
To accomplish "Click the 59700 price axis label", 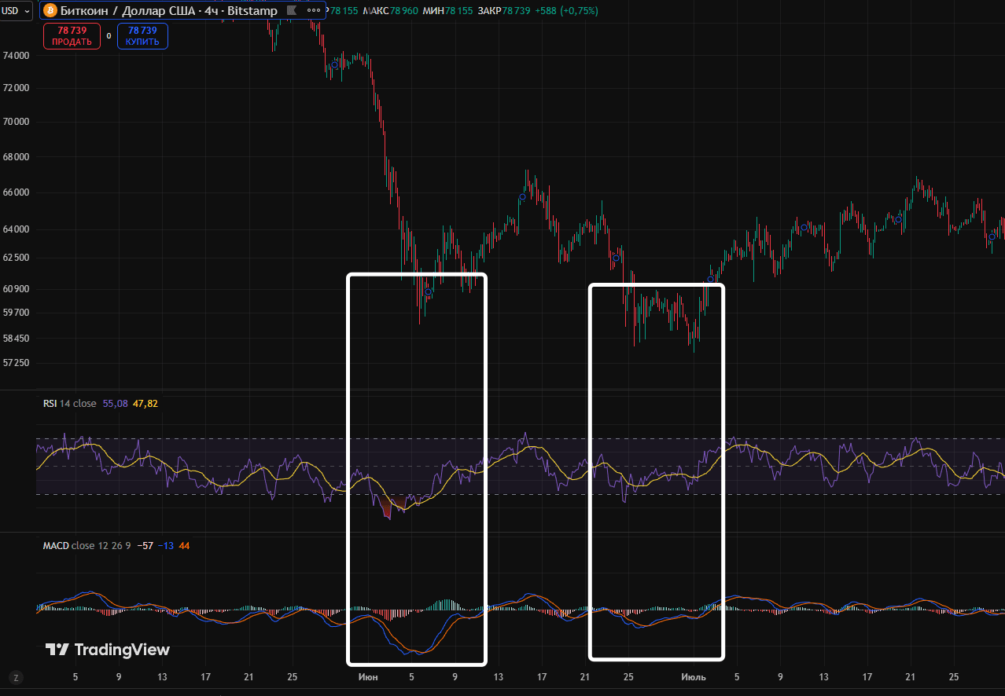I will (17, 313).
